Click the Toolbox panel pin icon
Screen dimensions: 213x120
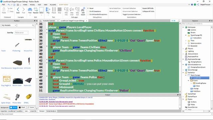pyautogui.click(x=35, y=21)
